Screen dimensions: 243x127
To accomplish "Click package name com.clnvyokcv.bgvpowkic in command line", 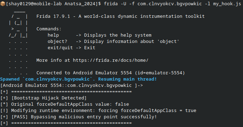I will pos(170,4).
